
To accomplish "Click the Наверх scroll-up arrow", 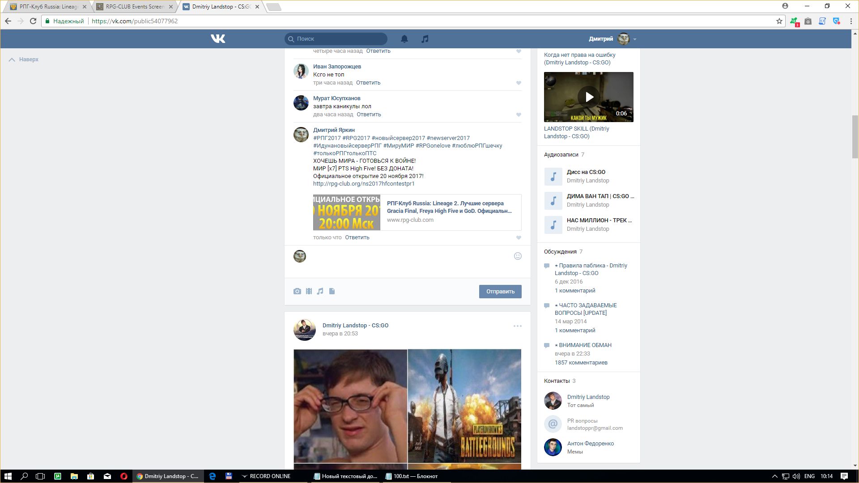I will [12, 59].
